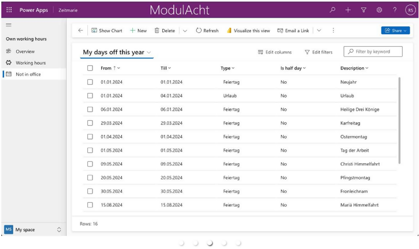Open settings gear in header
This screenshot has height=249, width=419.
(x=379, y=10)
